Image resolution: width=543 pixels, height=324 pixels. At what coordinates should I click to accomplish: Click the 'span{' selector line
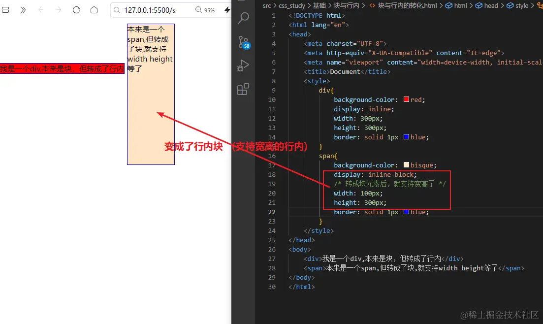click(328, 156)
